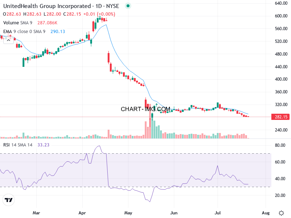The height and width of the screenshot is (218, 291).
Task: Click the volume value 287.086K
Action: point(47,23)
